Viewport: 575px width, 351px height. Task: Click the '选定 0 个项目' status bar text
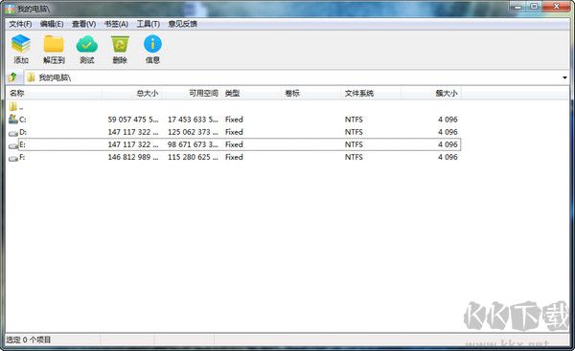click(28, 340)
